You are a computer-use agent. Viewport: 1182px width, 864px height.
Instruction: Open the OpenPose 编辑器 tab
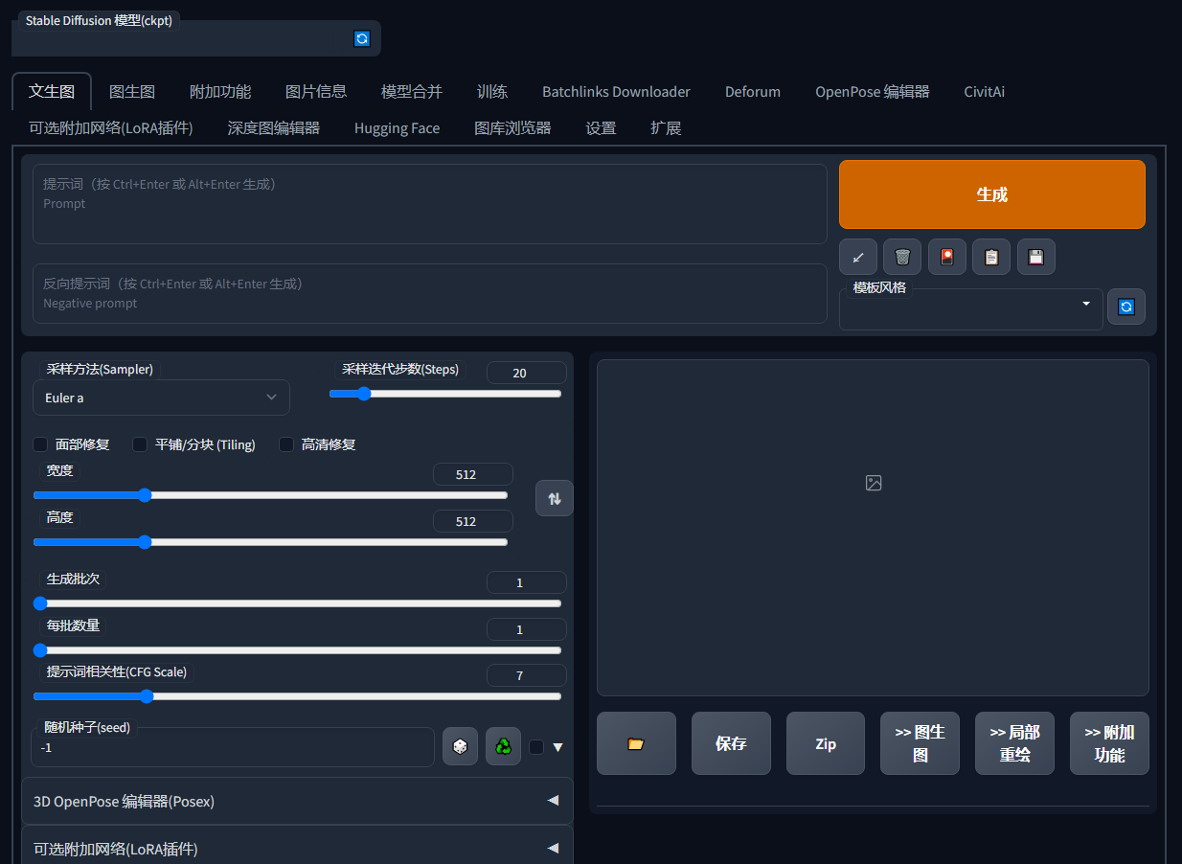[x=873, y=92]
